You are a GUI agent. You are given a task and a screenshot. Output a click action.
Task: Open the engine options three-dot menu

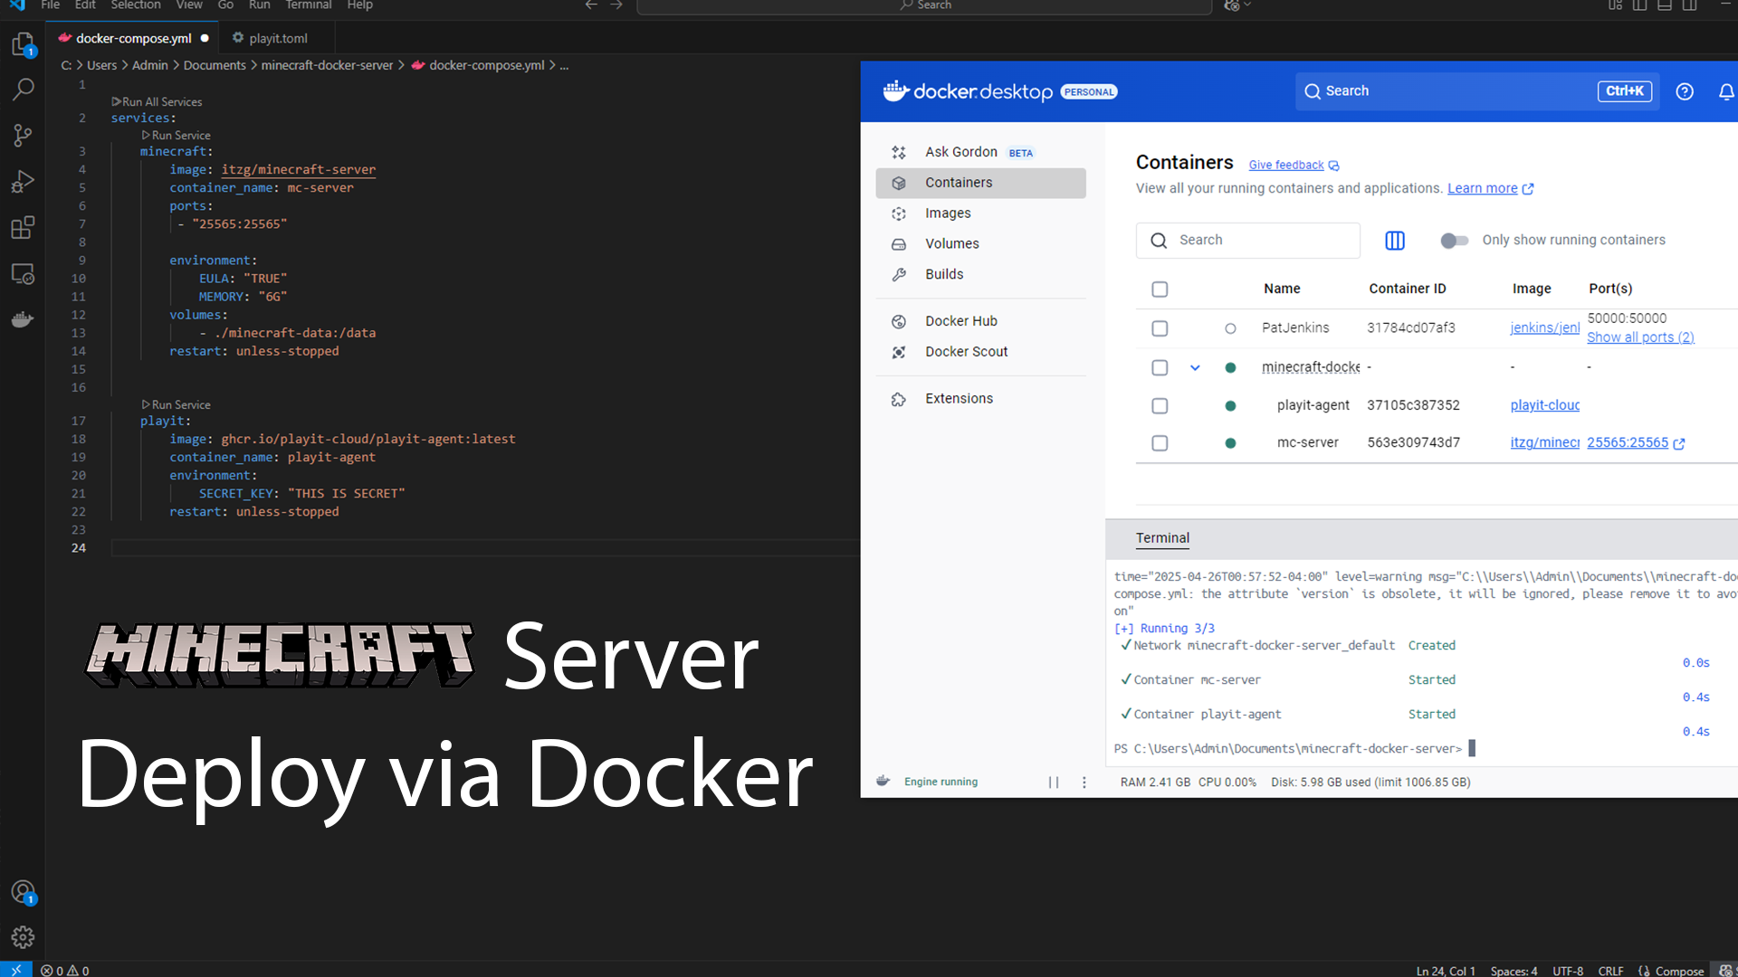1084,783
